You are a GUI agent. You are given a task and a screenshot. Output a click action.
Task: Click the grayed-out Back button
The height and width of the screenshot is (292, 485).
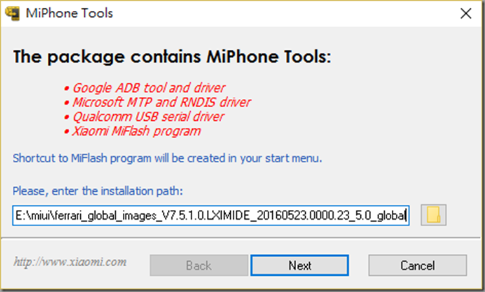(x=199, y=266)
